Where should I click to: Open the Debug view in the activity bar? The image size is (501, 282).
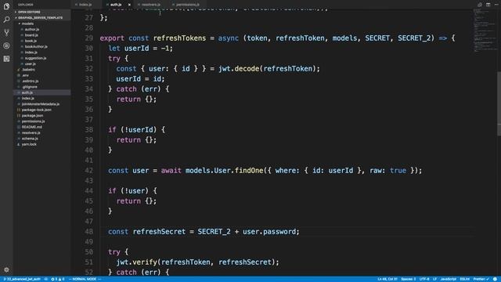click(x=6, y=45)
